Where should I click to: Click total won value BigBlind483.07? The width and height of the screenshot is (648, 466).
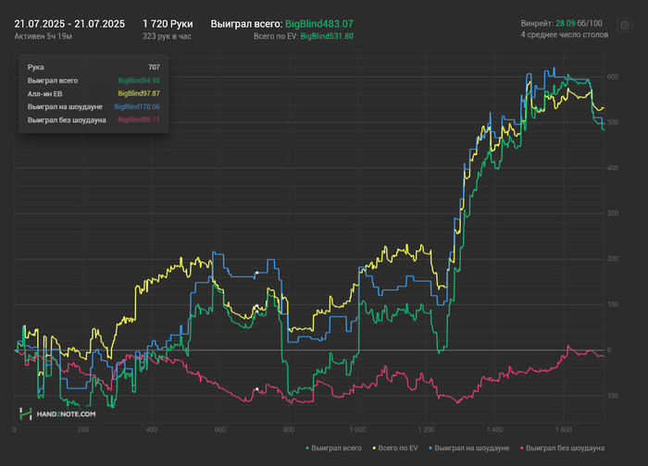pos(319,24)
